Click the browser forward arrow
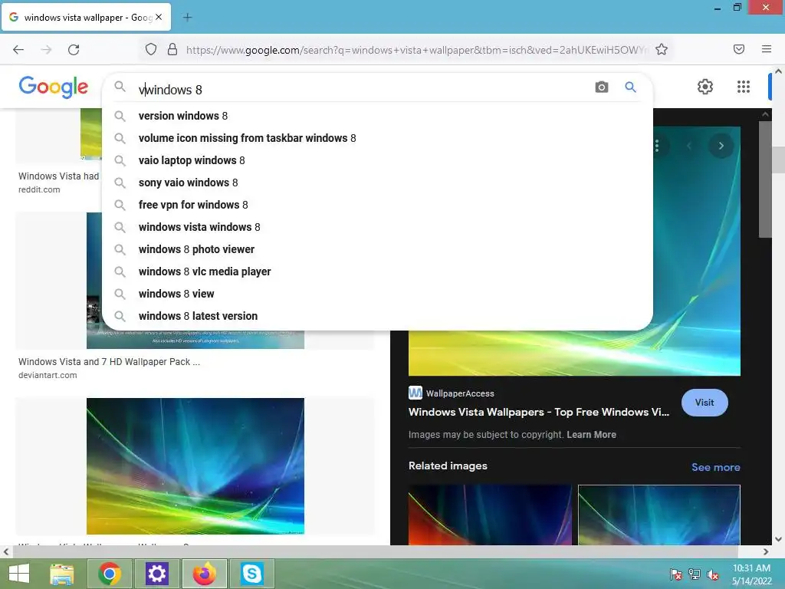Screen dimensions: 785x589 point(46,50)
